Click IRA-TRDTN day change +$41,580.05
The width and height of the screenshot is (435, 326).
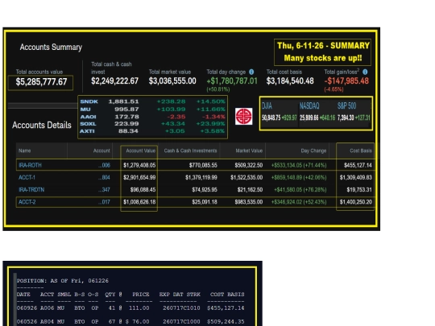(300, 190)
